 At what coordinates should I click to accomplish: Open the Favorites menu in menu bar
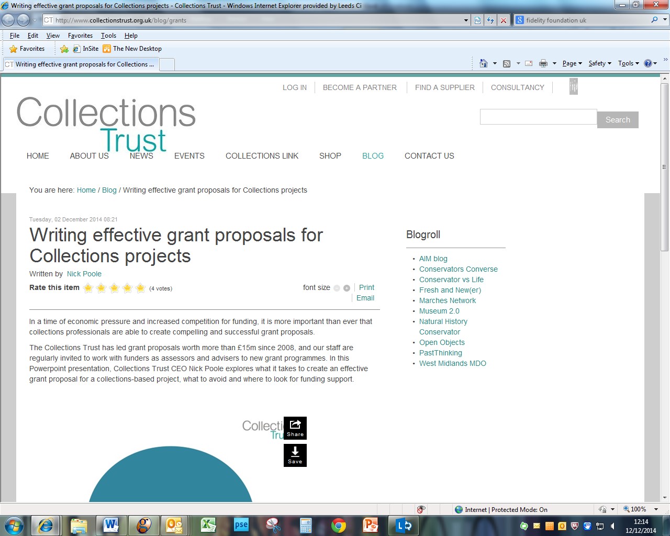(x=80, y=36)
